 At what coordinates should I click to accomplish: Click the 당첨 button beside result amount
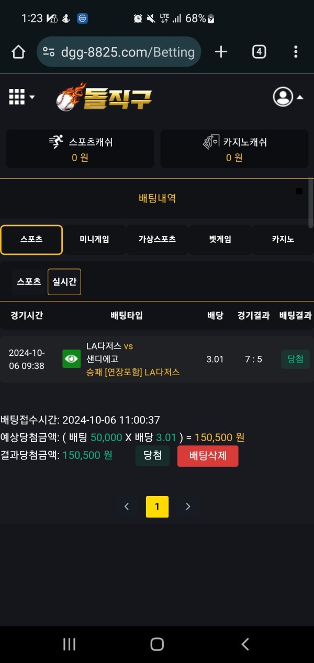click(x=152, y=456)
